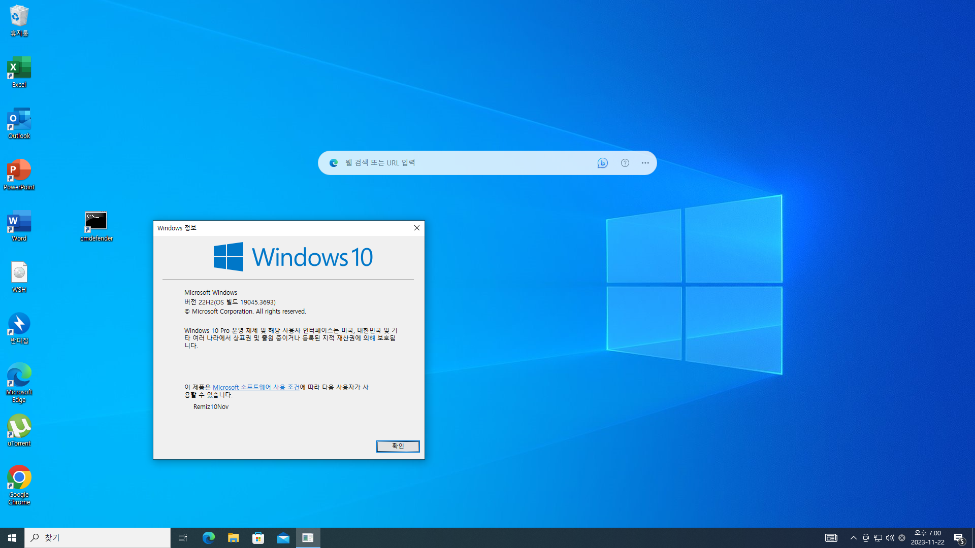
Task: Open the search bar more options menu
Action: click(645, 163)
